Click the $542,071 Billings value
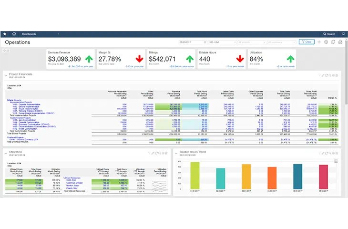Screen dimensions: 348x229 [x=162, y=59]
